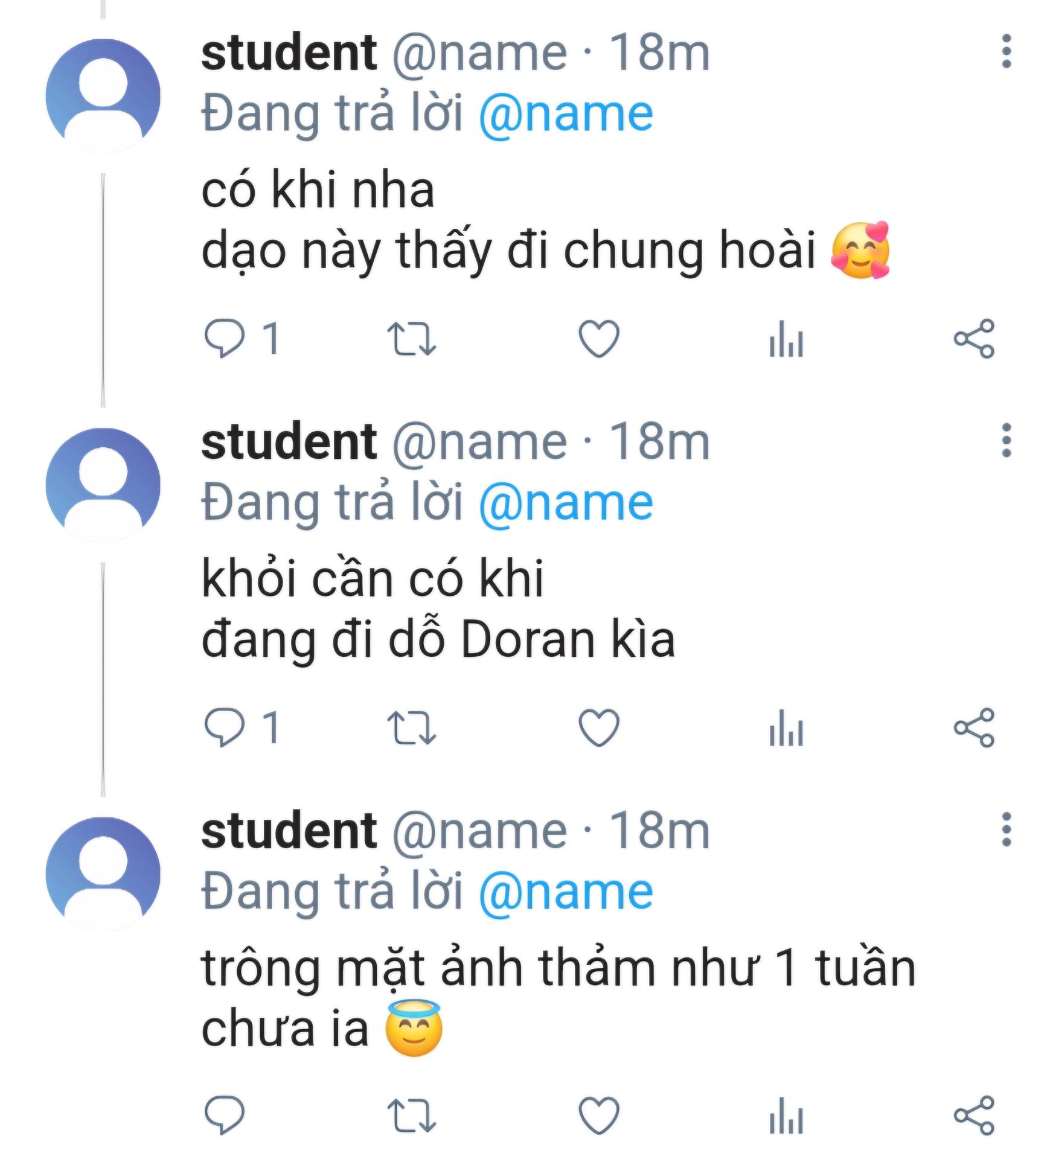The width and height of the screenshot is (1053, 1159).
Task: Reply to the "khỏi cần có khi" tweet
Action: click(x=225, y=727)
